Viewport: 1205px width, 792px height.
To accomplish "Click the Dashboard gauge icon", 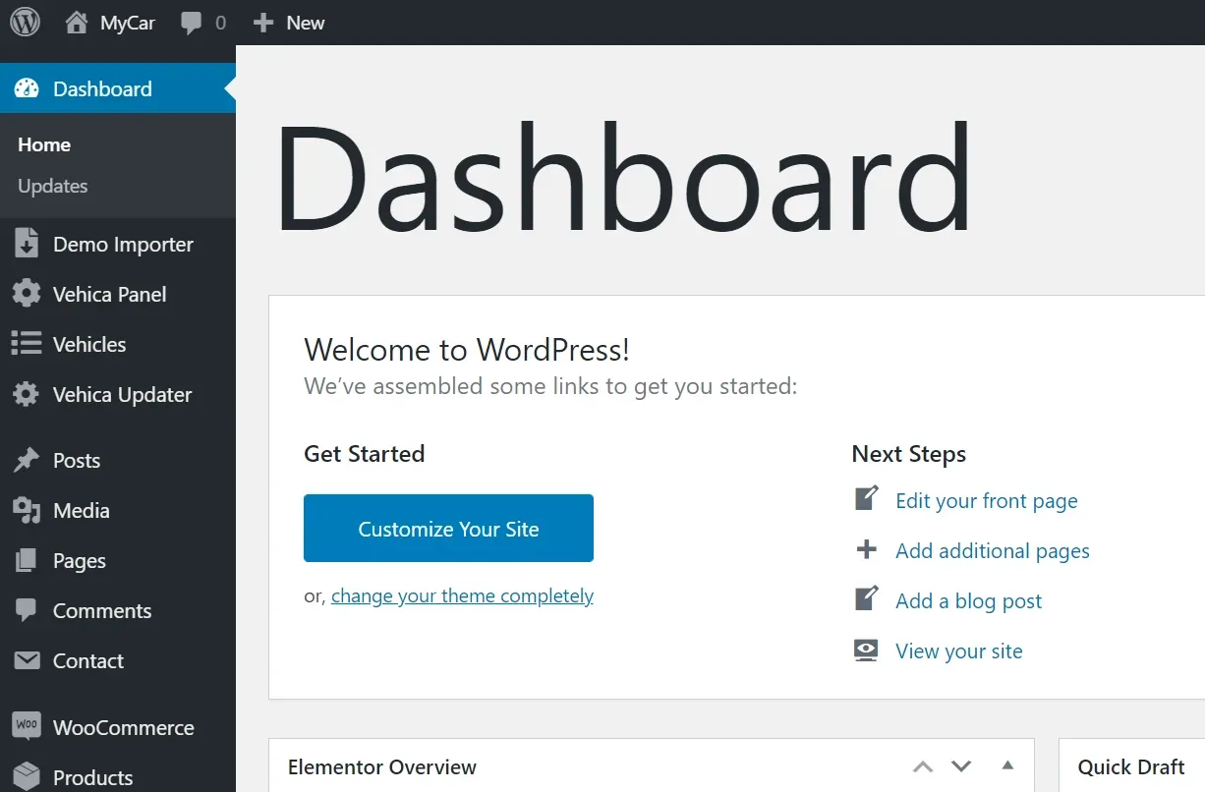I will tap(27, 88).
